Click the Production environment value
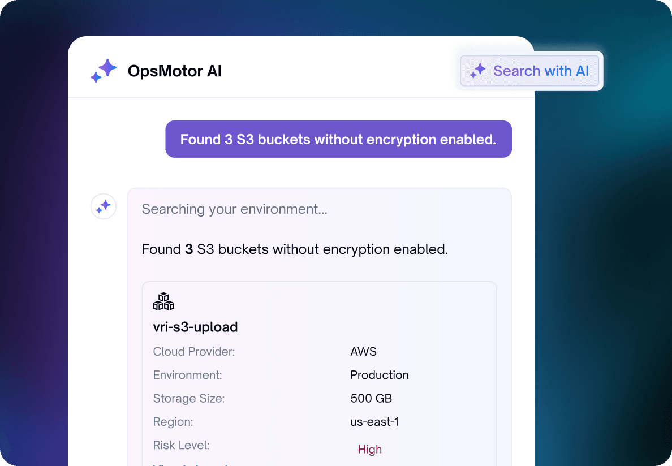Viewport: 672px width, 466px height. [x=380, y=375]
